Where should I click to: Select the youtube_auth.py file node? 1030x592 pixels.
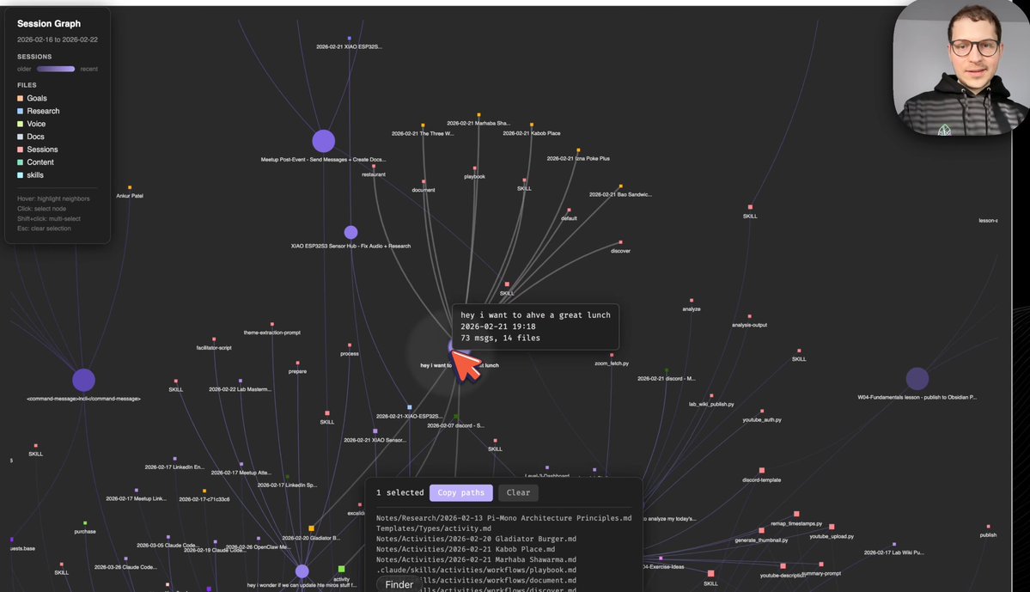coord(761,411)
